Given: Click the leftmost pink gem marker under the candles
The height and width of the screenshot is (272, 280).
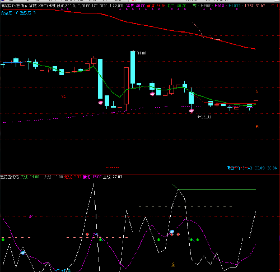Looking at the screenshot, I should click(101, 103).
